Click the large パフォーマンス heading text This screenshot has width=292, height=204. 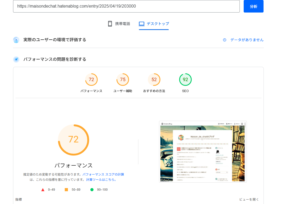[x=74, y=165]
